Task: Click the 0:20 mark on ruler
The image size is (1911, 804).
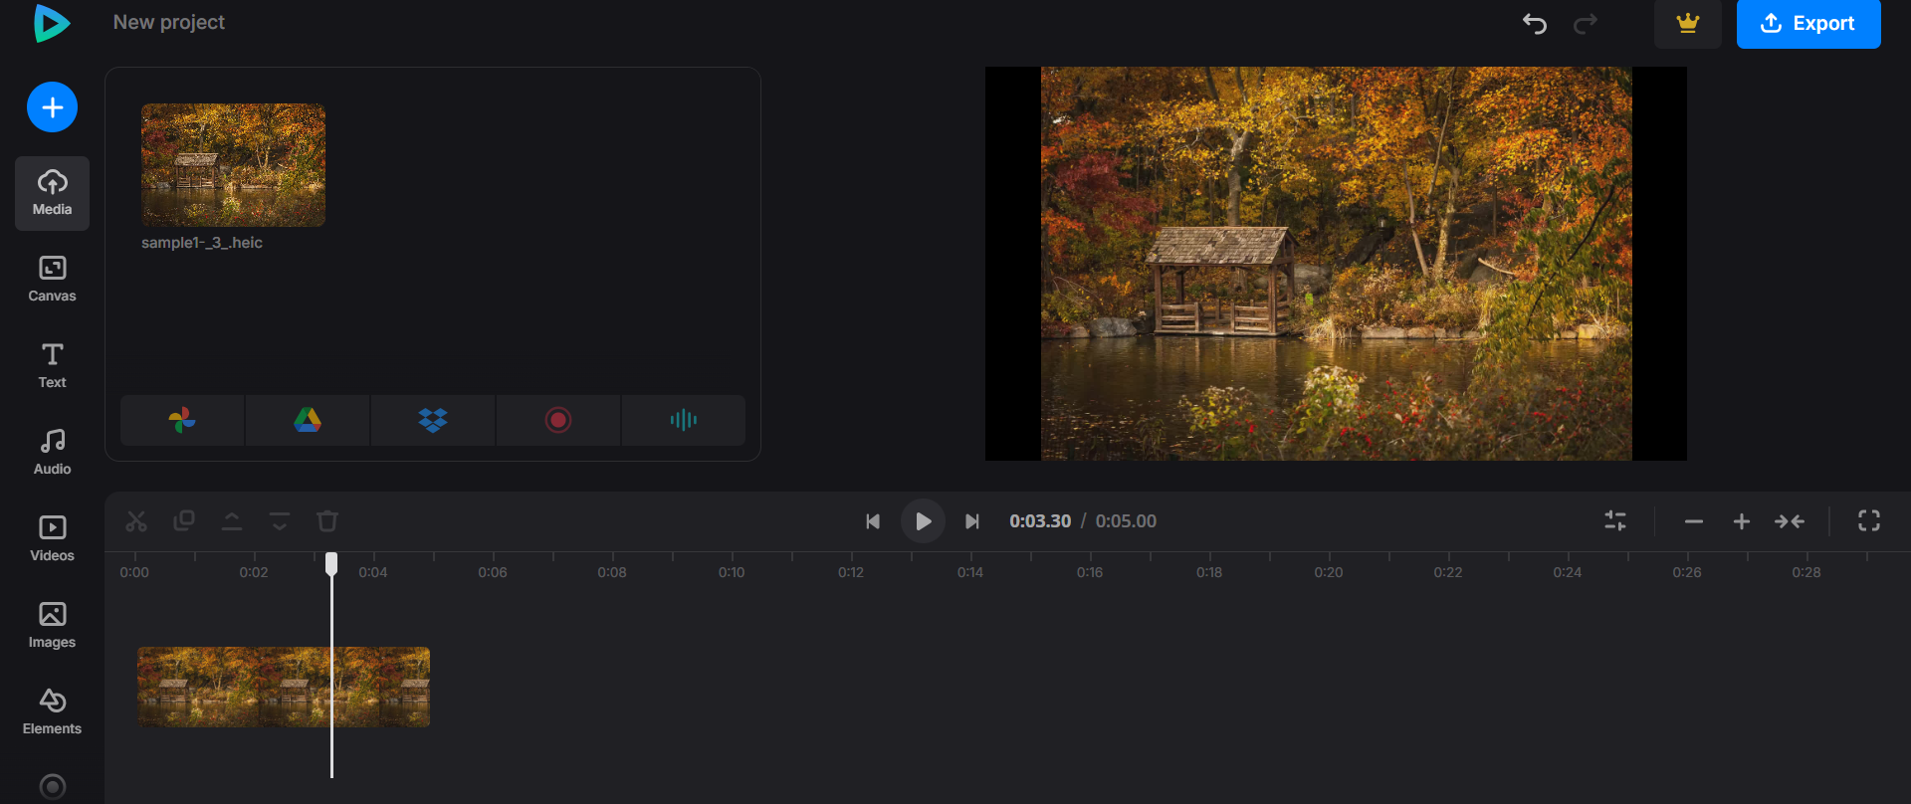Action: point(1329,572)
